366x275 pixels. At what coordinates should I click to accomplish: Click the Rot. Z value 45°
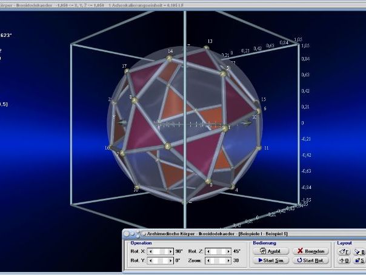click(x=237, y=251)
